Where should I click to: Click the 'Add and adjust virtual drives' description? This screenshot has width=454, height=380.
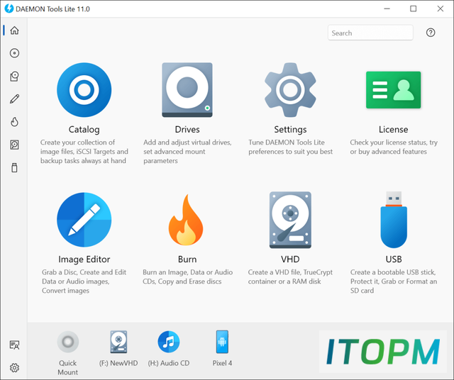point(187,152)
